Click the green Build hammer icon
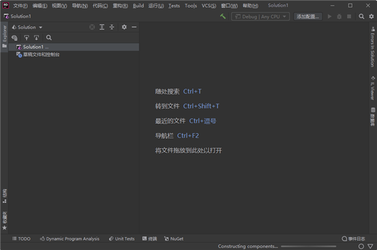 [223, 16]
